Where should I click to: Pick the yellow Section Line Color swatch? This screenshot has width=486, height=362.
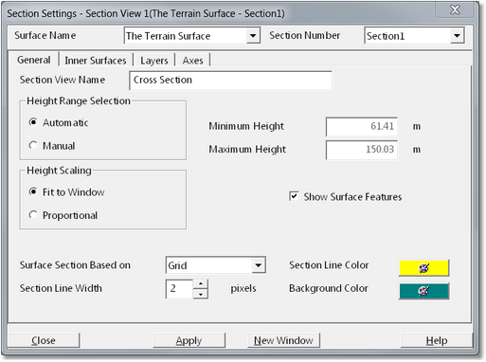click(424, 268)
